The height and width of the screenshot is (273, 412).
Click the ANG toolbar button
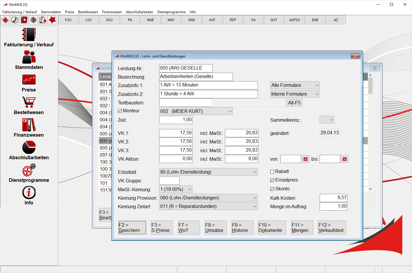pyautogui.click(x=192, y=20)
